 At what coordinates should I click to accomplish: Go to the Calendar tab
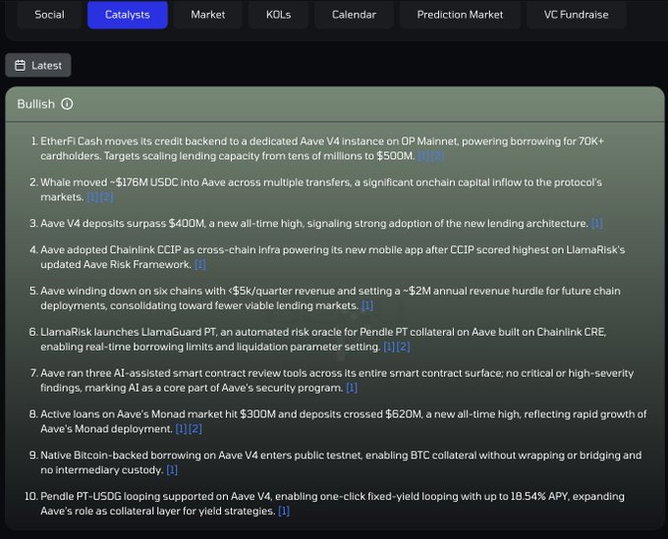click(x=354, y=15)
